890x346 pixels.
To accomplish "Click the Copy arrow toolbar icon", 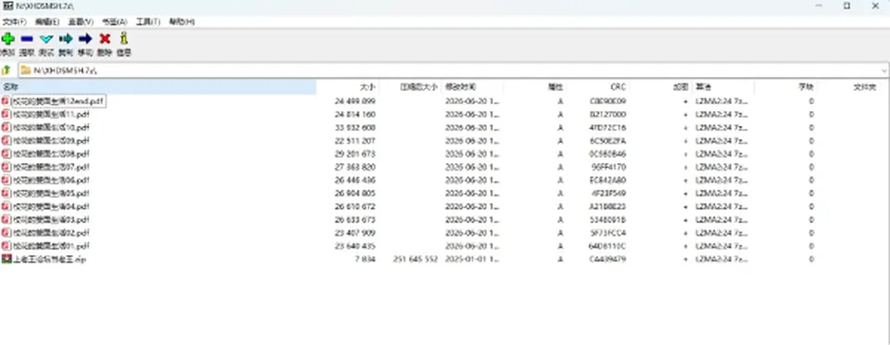I will [x=66, y=39].
